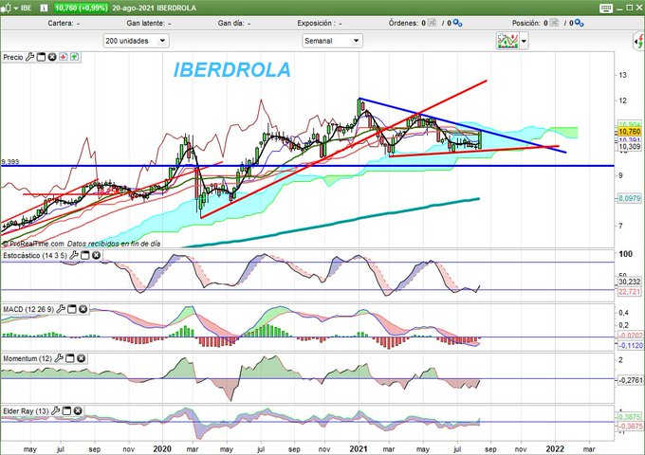Click the Posición list icon
The image size is (645, 455).
[x=554, y=23]
